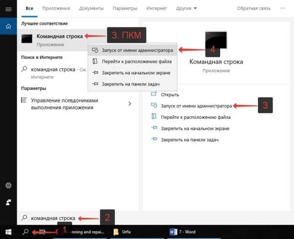294x239 pixels.
Task: Switch to the Документы tab
Action: point(91,9)
